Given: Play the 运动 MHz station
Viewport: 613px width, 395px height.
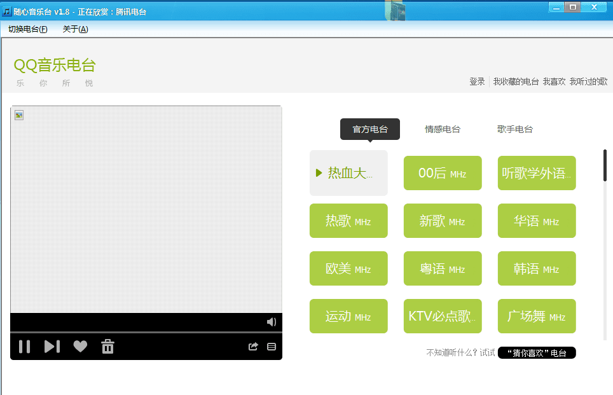Looking at the screenshot, I should [x=348, y=316].
